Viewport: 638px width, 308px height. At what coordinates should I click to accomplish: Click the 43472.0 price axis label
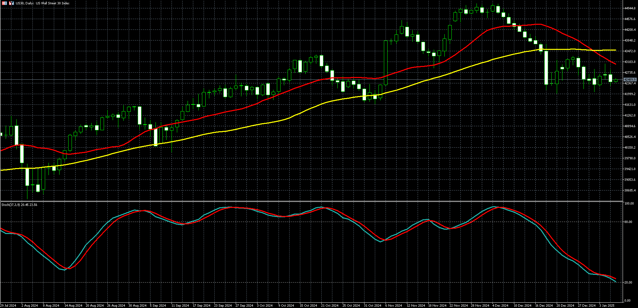click(x=630, y=51)
